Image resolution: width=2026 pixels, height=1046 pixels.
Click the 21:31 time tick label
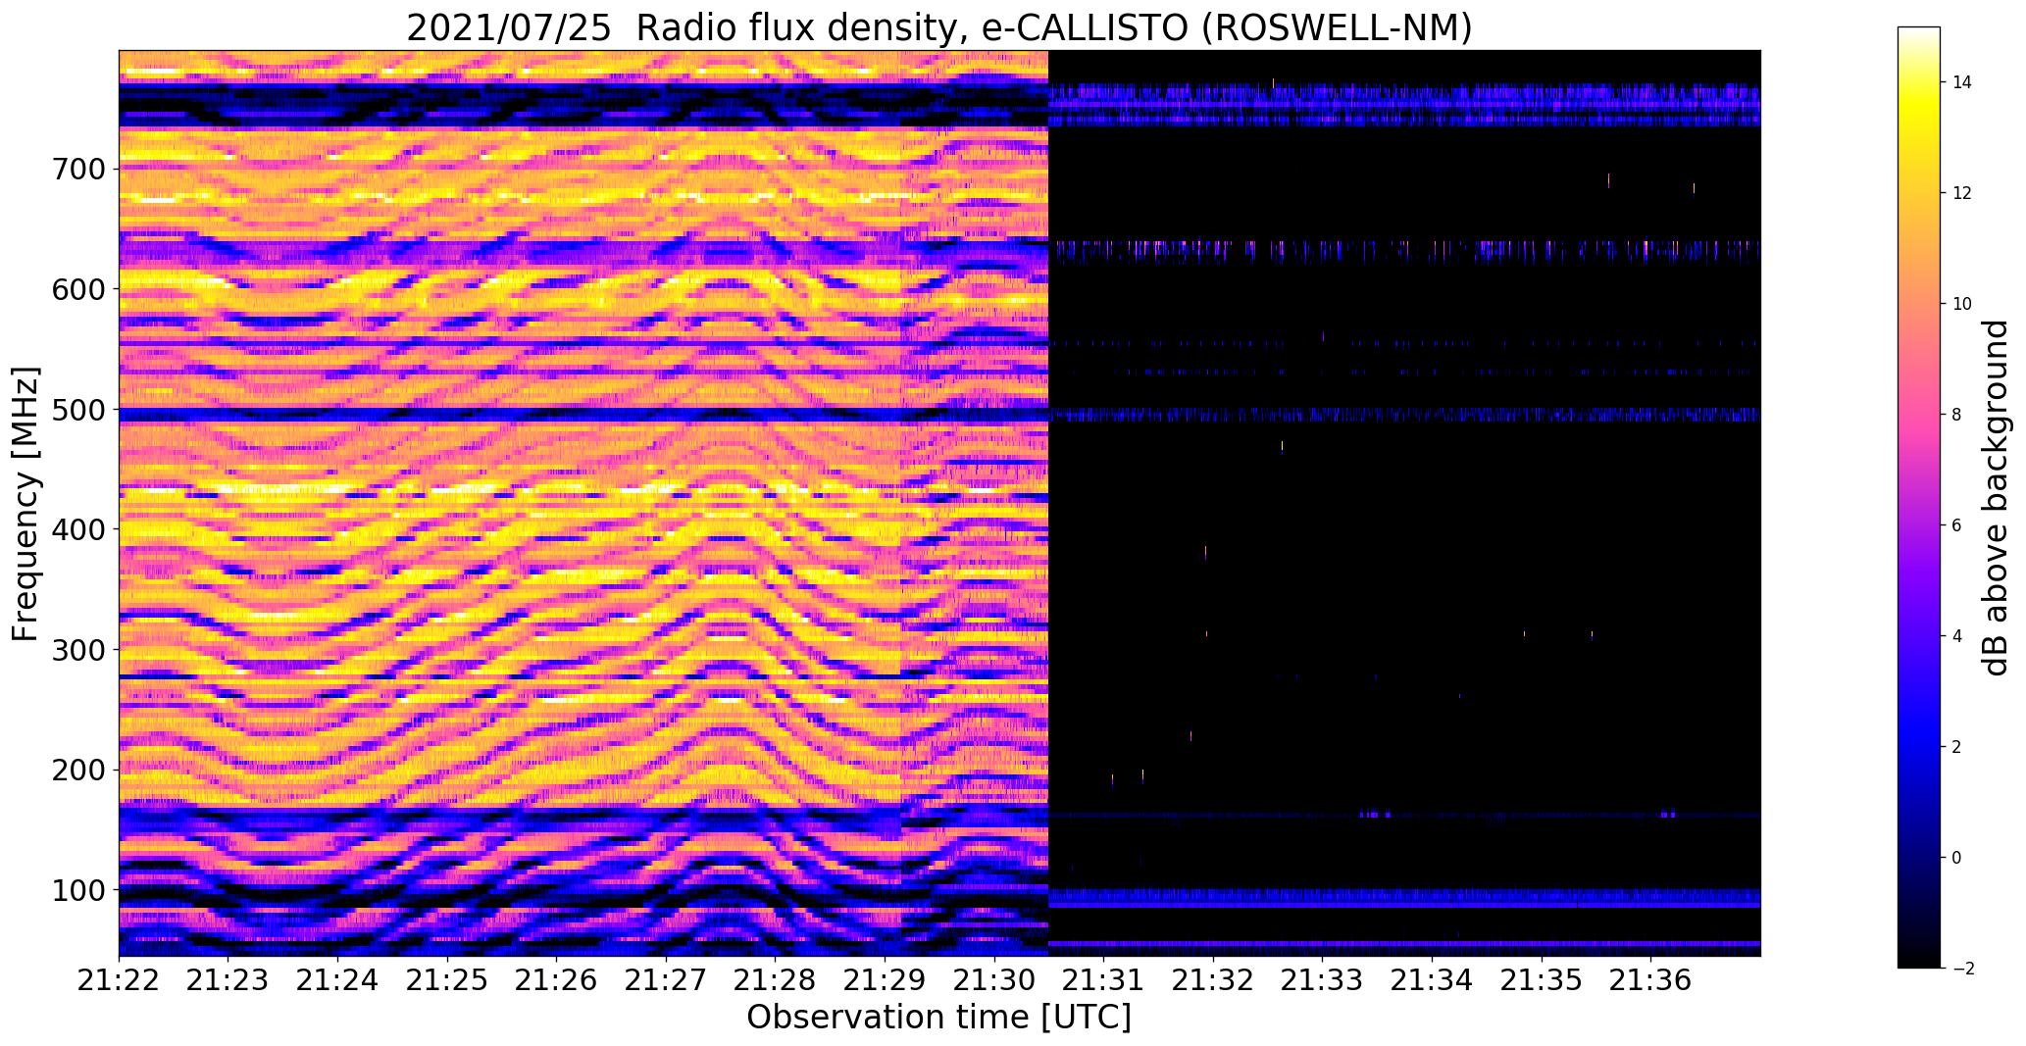[x=1104, y=980]
